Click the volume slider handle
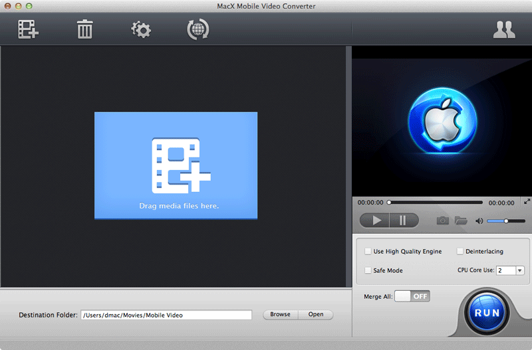 506,221
